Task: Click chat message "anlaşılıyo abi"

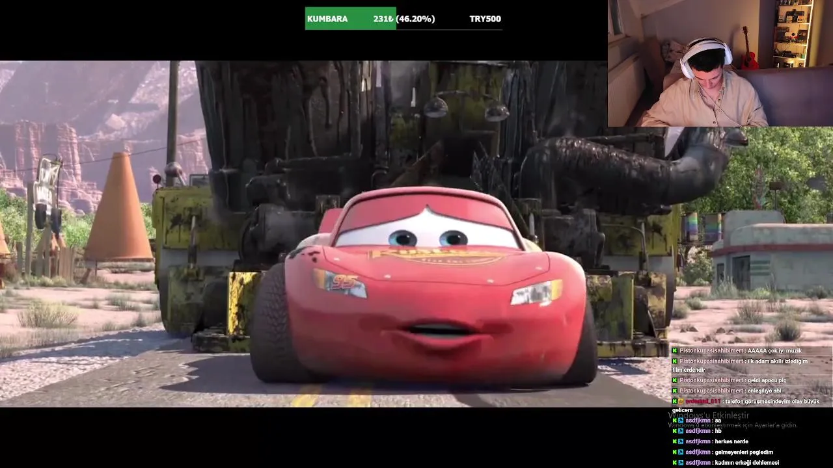Action: point(764,391)
